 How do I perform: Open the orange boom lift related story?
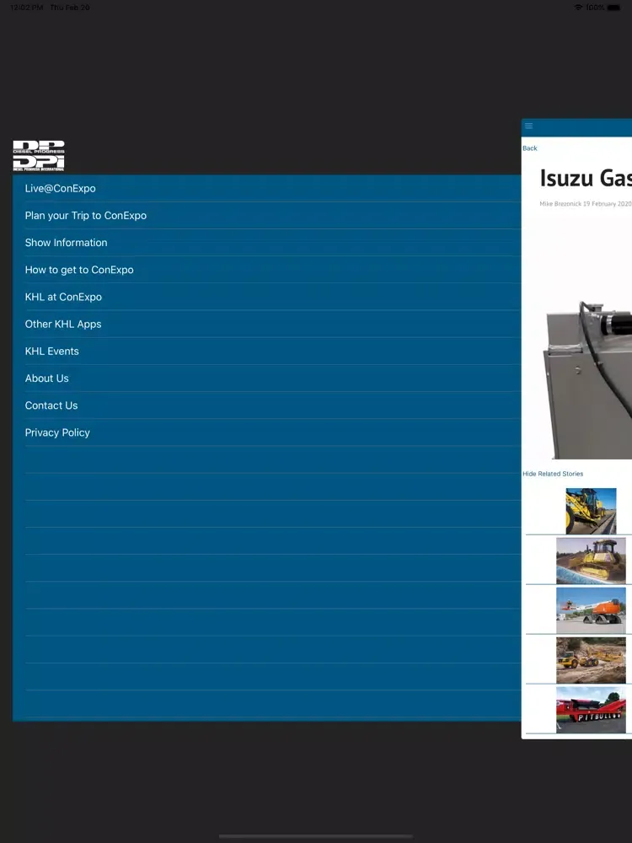point(592,610)
